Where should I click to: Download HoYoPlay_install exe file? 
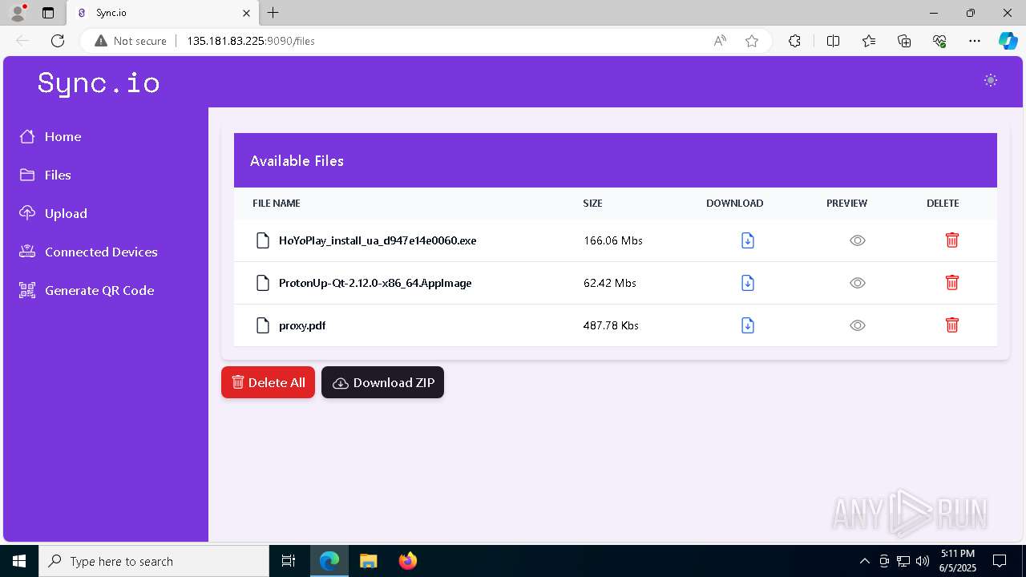[x=748, y=240]
